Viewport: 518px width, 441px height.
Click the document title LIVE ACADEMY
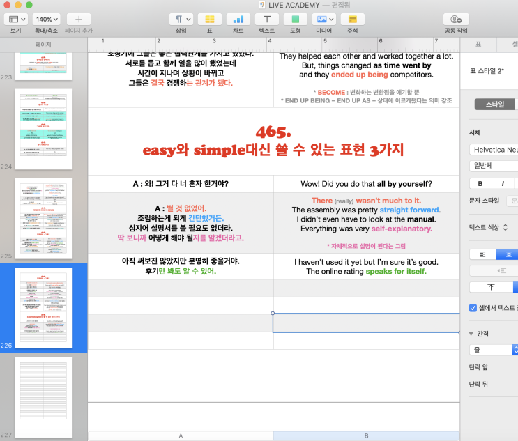[294, 5]
